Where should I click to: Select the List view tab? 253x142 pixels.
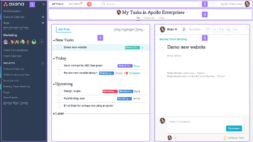point(138,18)
